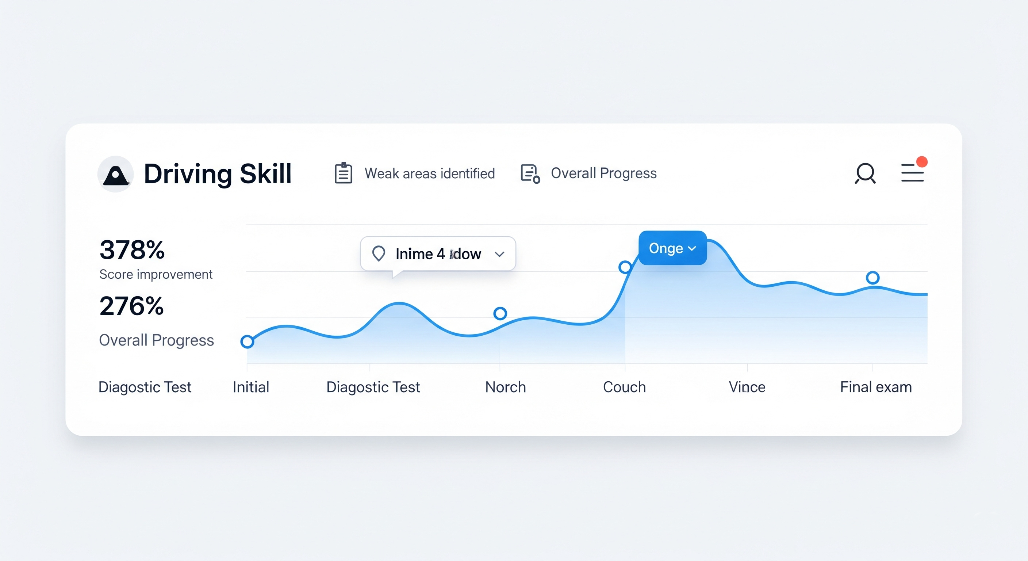Click the location pin icon in tooltip
1028x561 pixels.
pyautogui.click(x=378, y=253)
